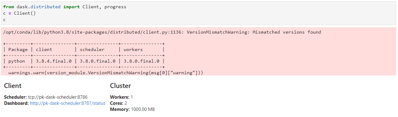Click the 'scheduler' column header

(92, 49)
